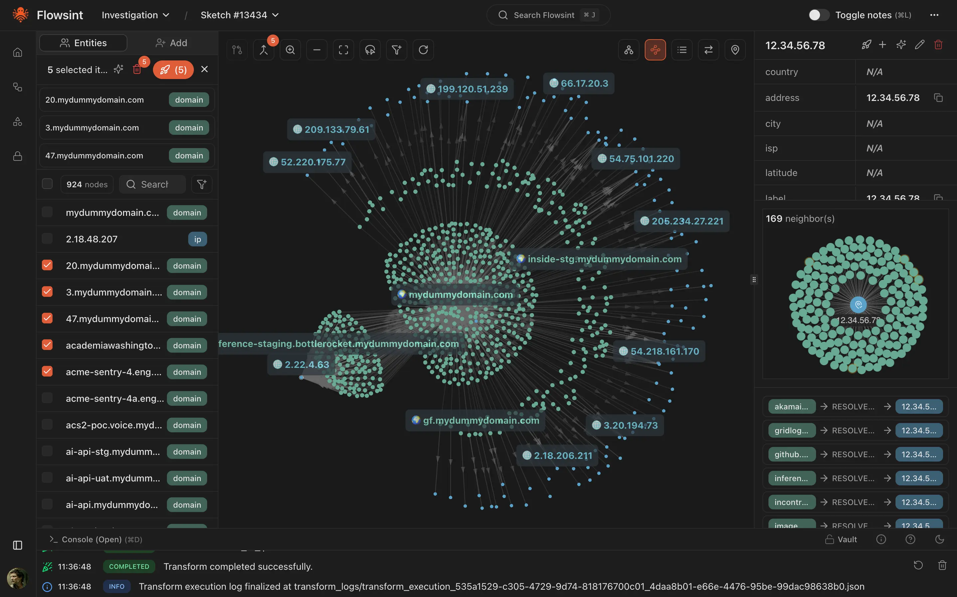The width and height of the screenshot is (957, 597).
Task: Uncheck the 3.mydummydomain.com node checkbox
Action: pos(47,292)
